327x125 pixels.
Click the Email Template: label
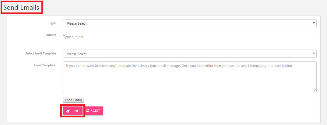(x=45, y=65)
